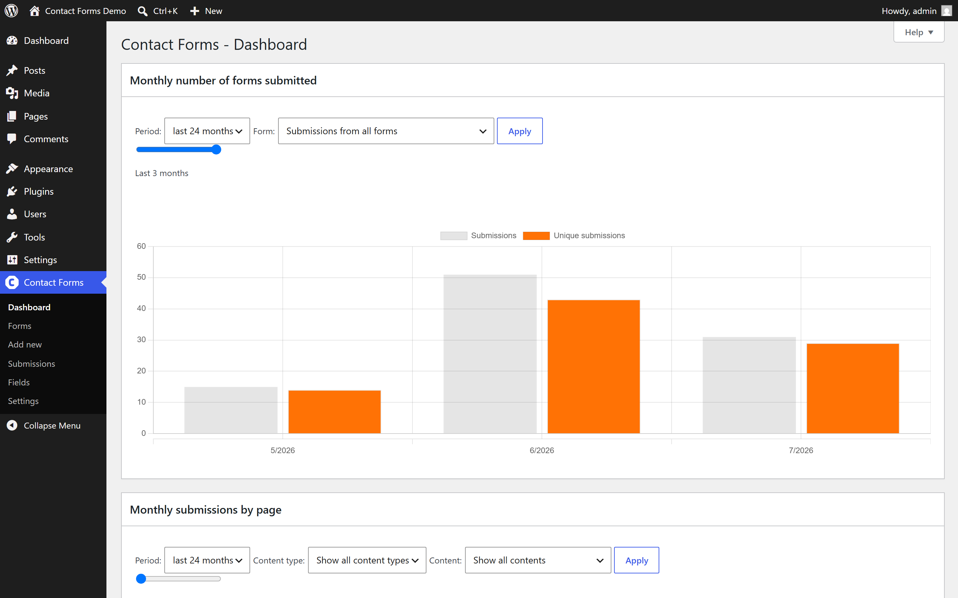Open the WordPress logo menu
Screen dimensions: 958x598
pyautogui.click(x=12, y=11)
